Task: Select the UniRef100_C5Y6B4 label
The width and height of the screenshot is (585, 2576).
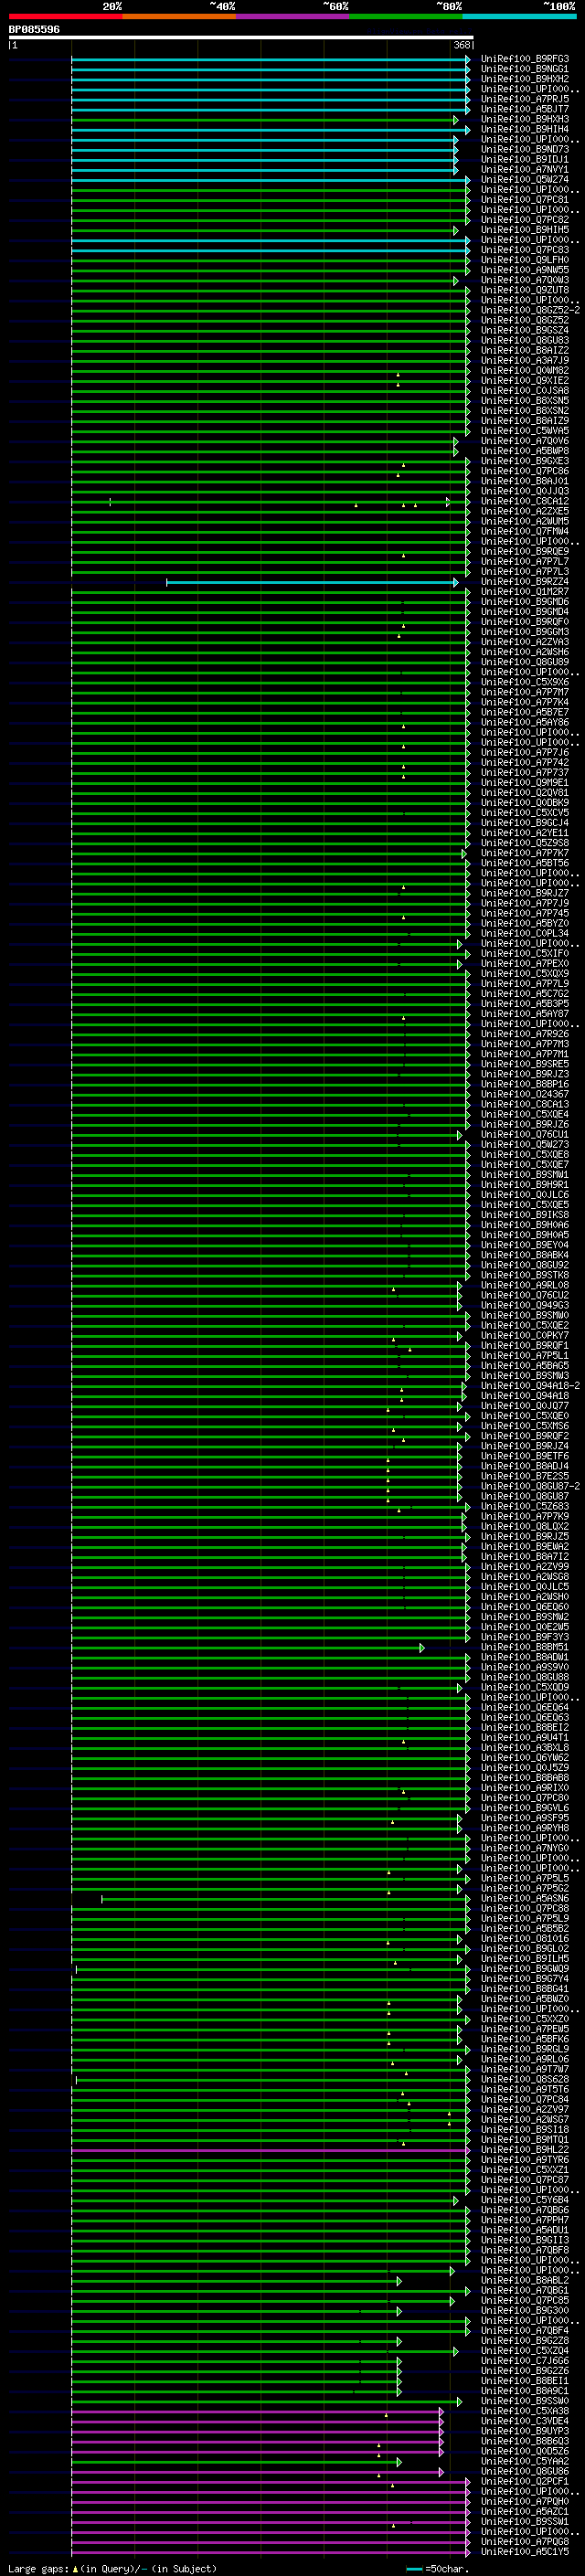Action: click(x=525, y=2199)
